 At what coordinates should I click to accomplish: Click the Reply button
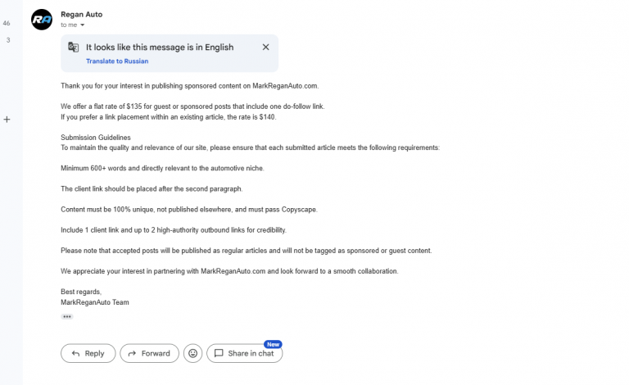click(x=88, y=353)
